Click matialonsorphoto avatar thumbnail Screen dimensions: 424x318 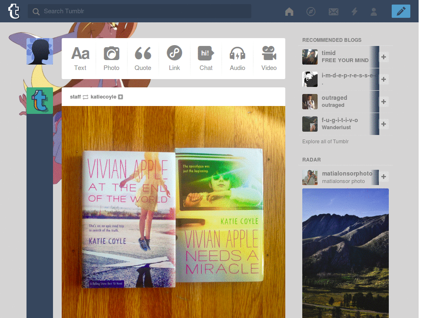coord(310,177)
